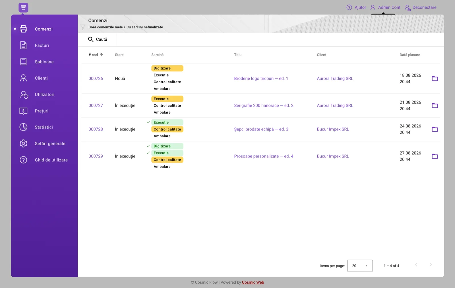Screen dimensions: 455x288
Task: Click the Ajutor help icon in header
Action: click(349, 7)
